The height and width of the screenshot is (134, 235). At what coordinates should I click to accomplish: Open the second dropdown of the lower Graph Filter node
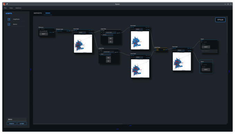coord(105,54)
